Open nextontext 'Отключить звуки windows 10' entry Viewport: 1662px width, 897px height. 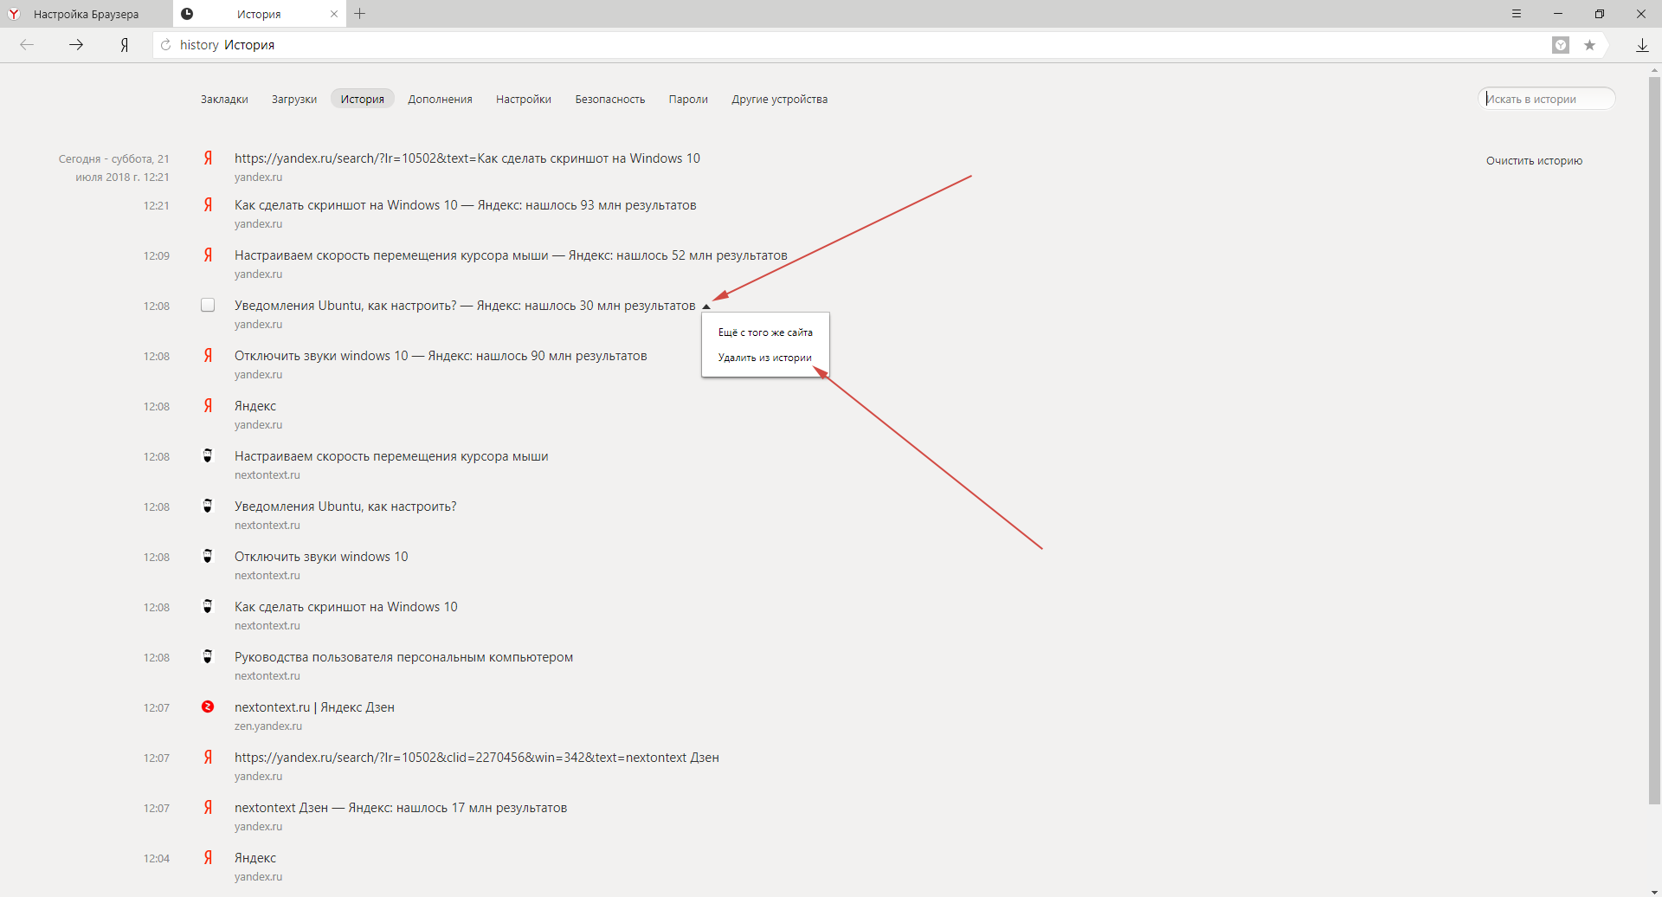click(x=321, y=557)
